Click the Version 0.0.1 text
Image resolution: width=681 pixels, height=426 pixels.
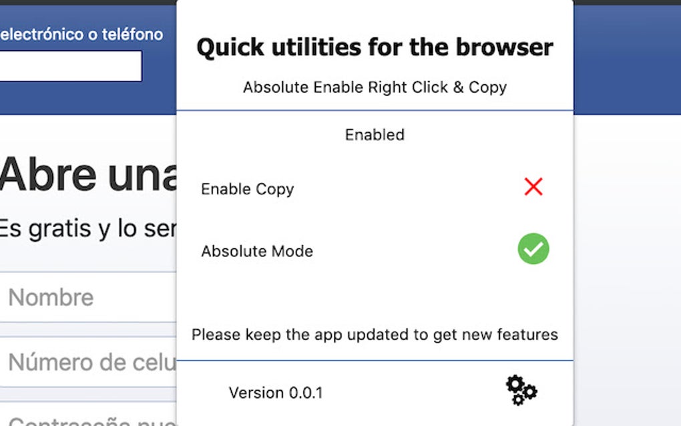tap(276, 393)
